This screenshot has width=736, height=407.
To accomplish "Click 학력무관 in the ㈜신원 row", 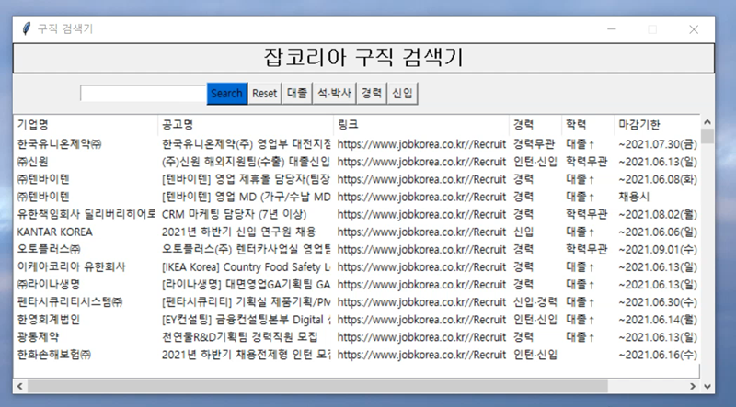I will [587, 162].
